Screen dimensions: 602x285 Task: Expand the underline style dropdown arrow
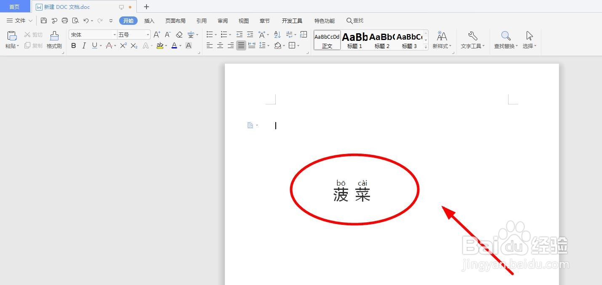tap(100, 45)
